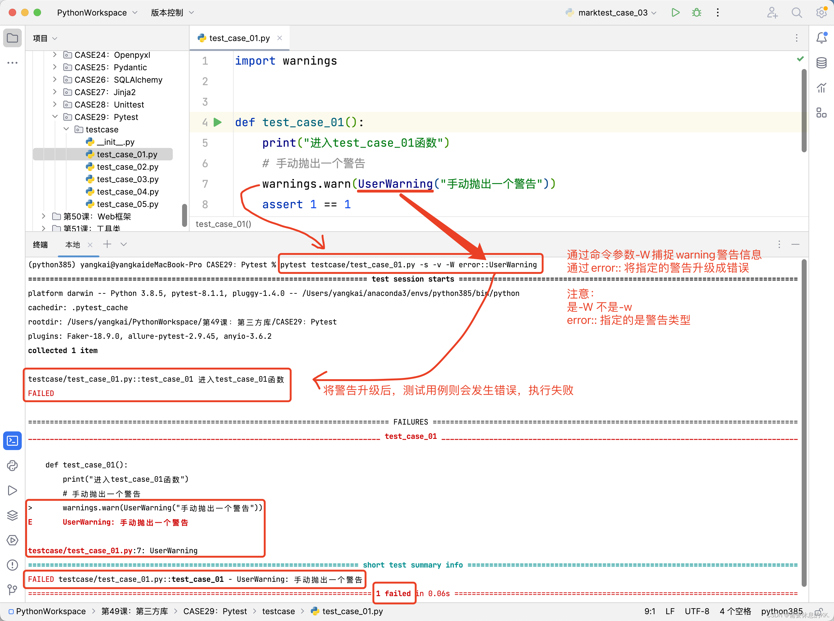Change 4 个空格 indent setting
Screen dimensions: 834x621
(x=735, y=611)
